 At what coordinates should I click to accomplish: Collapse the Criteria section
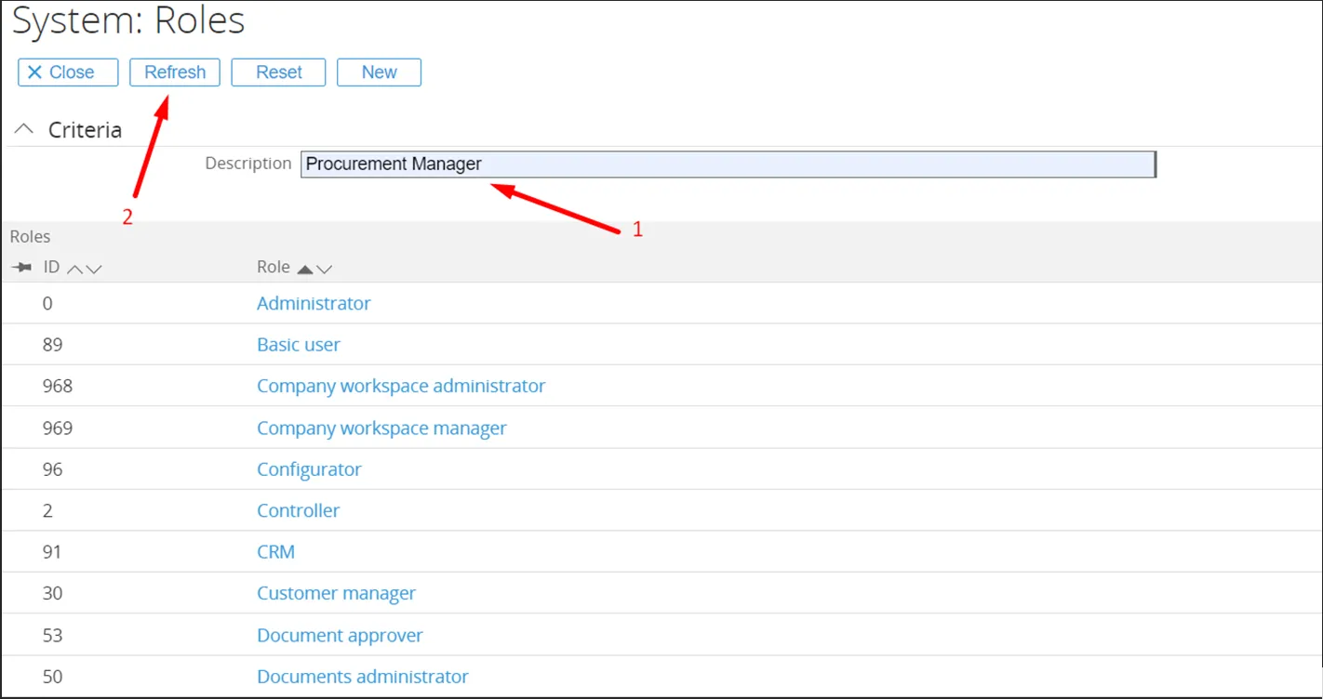point(26,129)
